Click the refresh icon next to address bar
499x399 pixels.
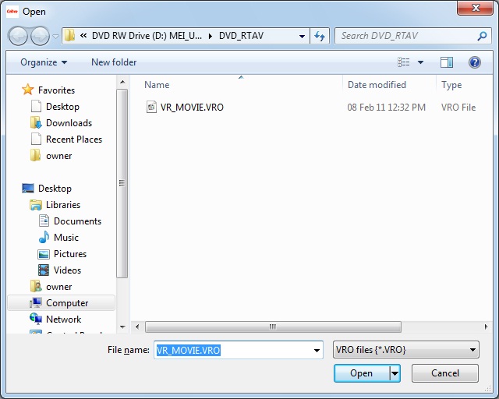(x=320, y=36)
